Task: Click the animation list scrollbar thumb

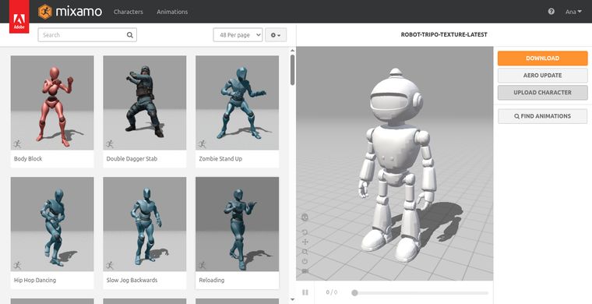Action: pyautogui.click(x=292, y=70)
